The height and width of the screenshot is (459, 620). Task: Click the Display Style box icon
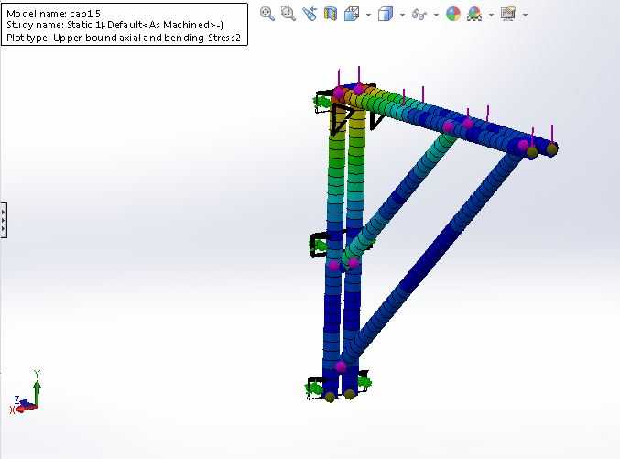[x=386, y=15]
